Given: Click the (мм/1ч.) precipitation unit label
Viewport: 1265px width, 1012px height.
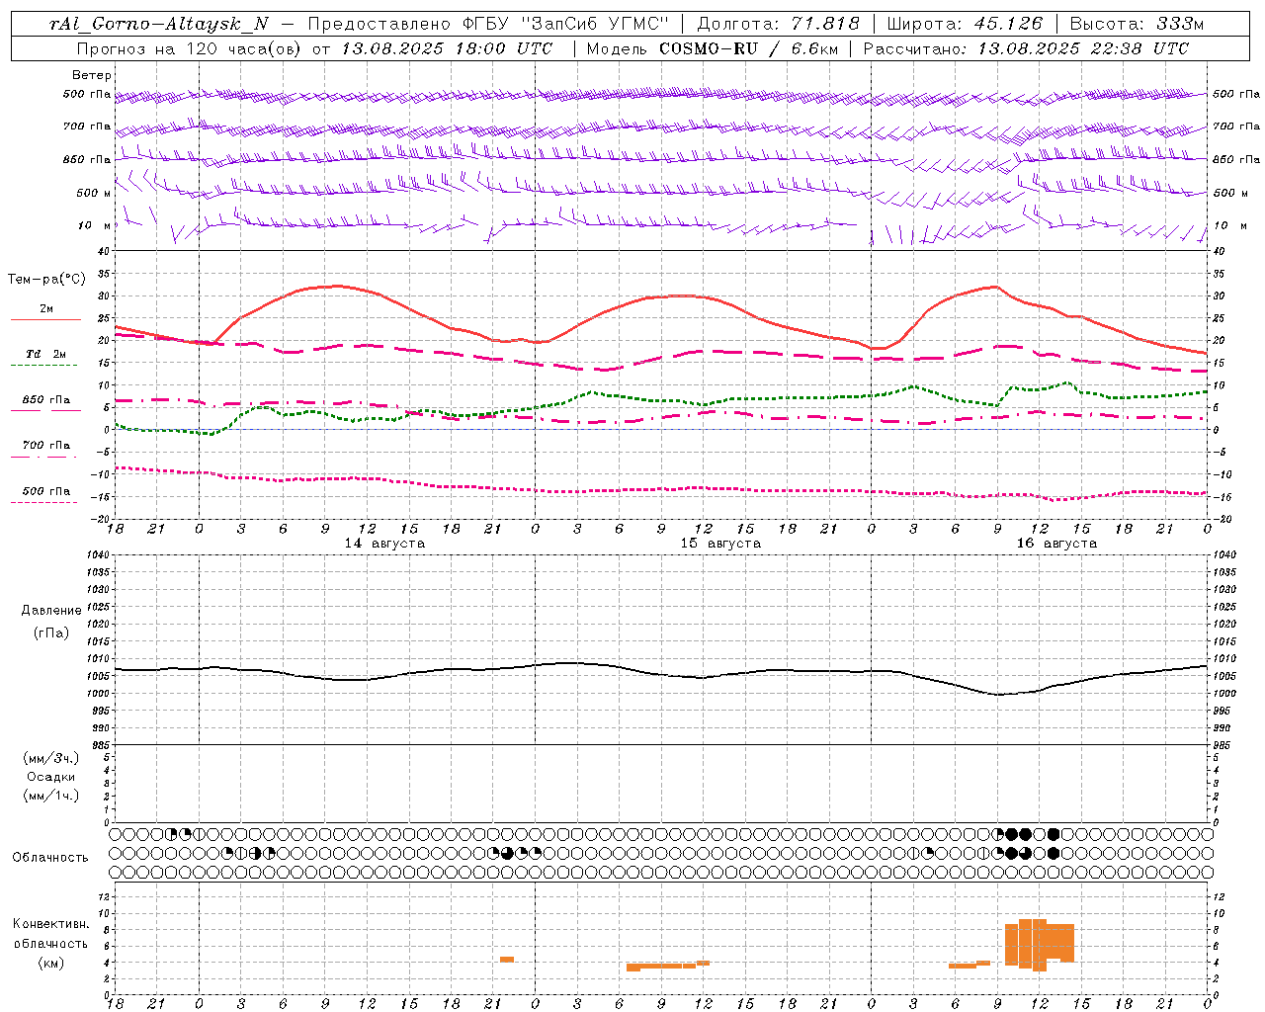Looking at the screenshot, I should tap(51, 796).
